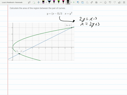Activate the Lasso Select tool

point(34,2)
